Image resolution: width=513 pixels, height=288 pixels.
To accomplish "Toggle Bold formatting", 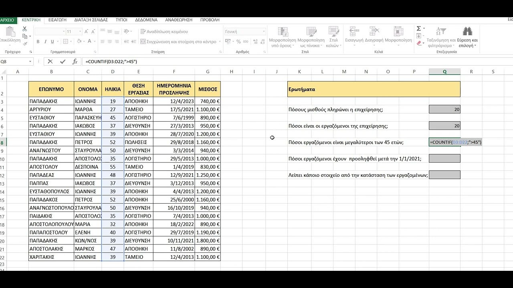I will pos(38,42).
